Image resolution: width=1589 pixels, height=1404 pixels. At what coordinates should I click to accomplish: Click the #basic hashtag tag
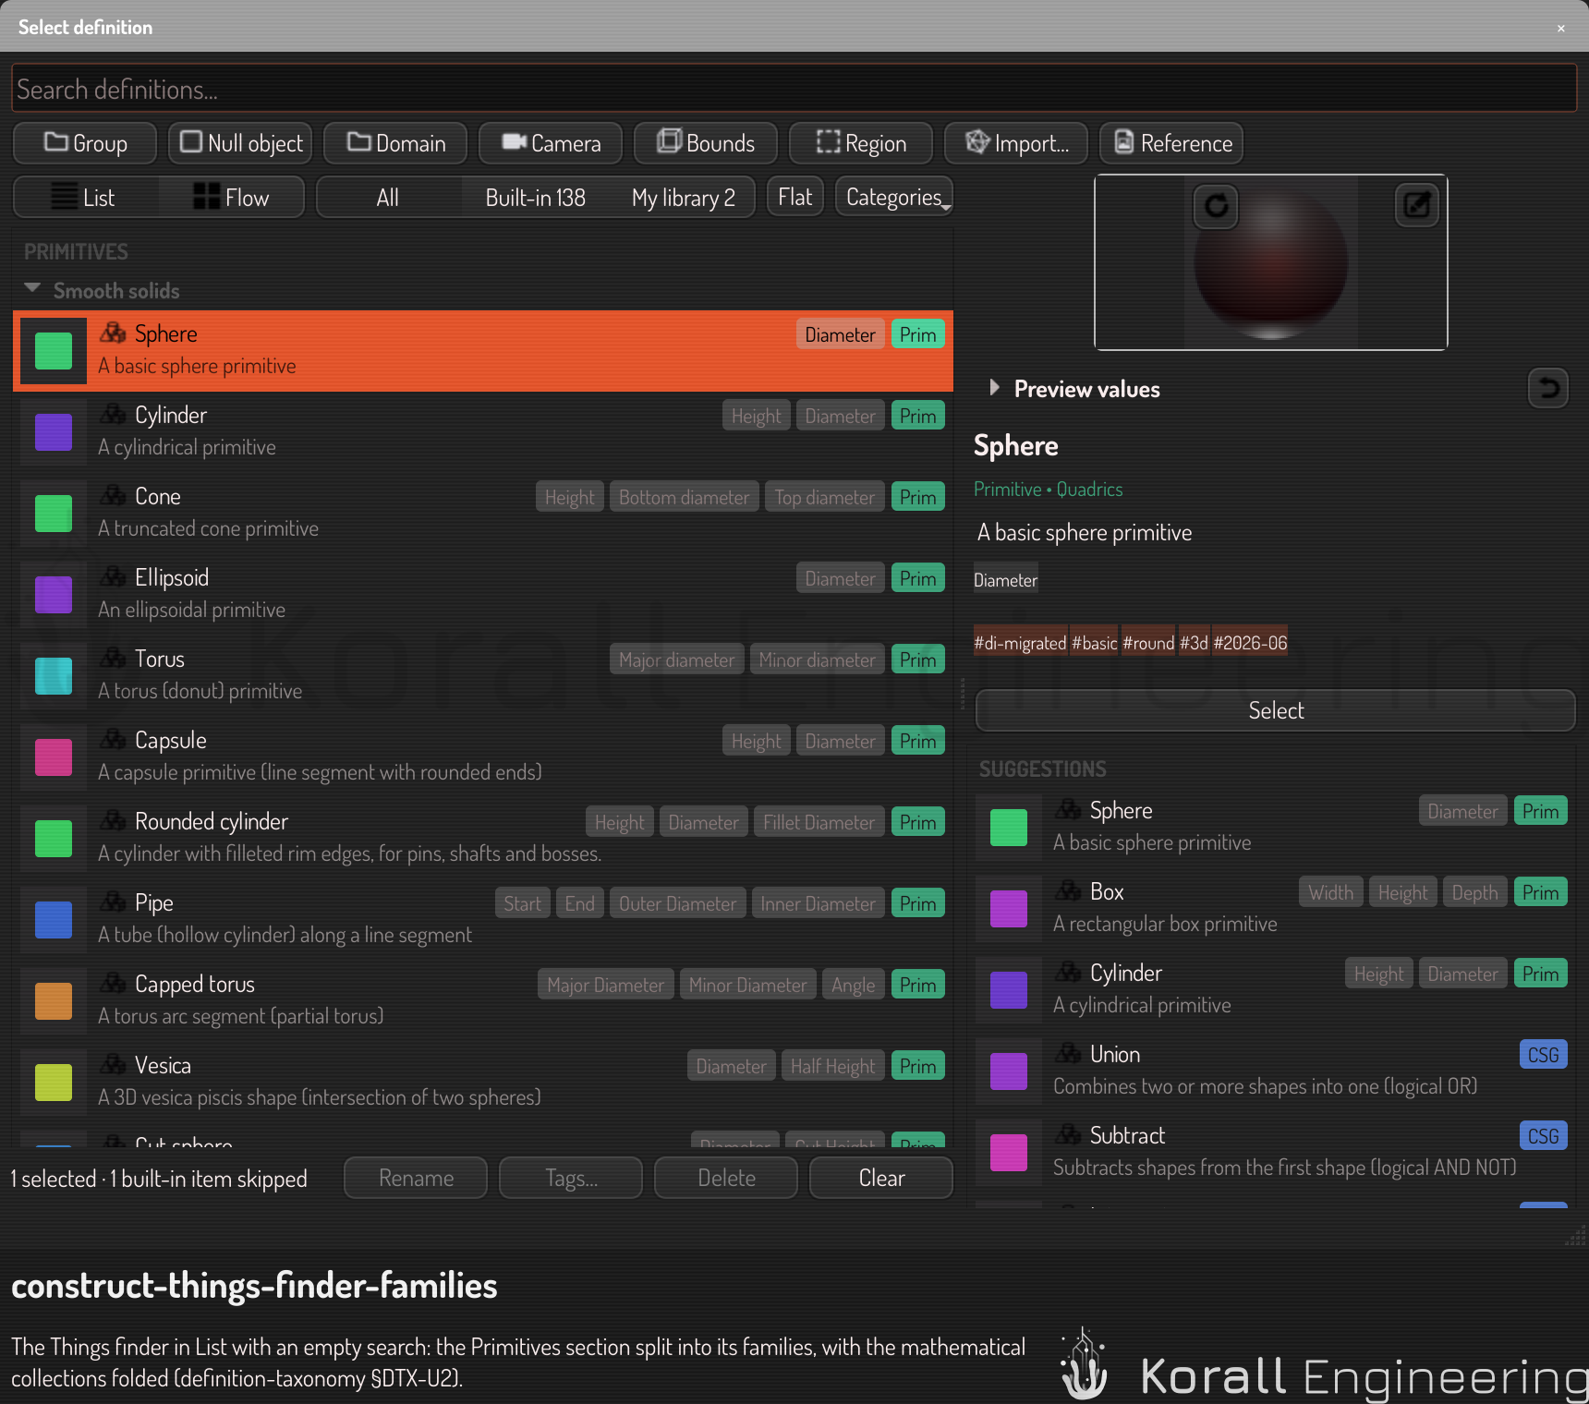point(1094,642)
